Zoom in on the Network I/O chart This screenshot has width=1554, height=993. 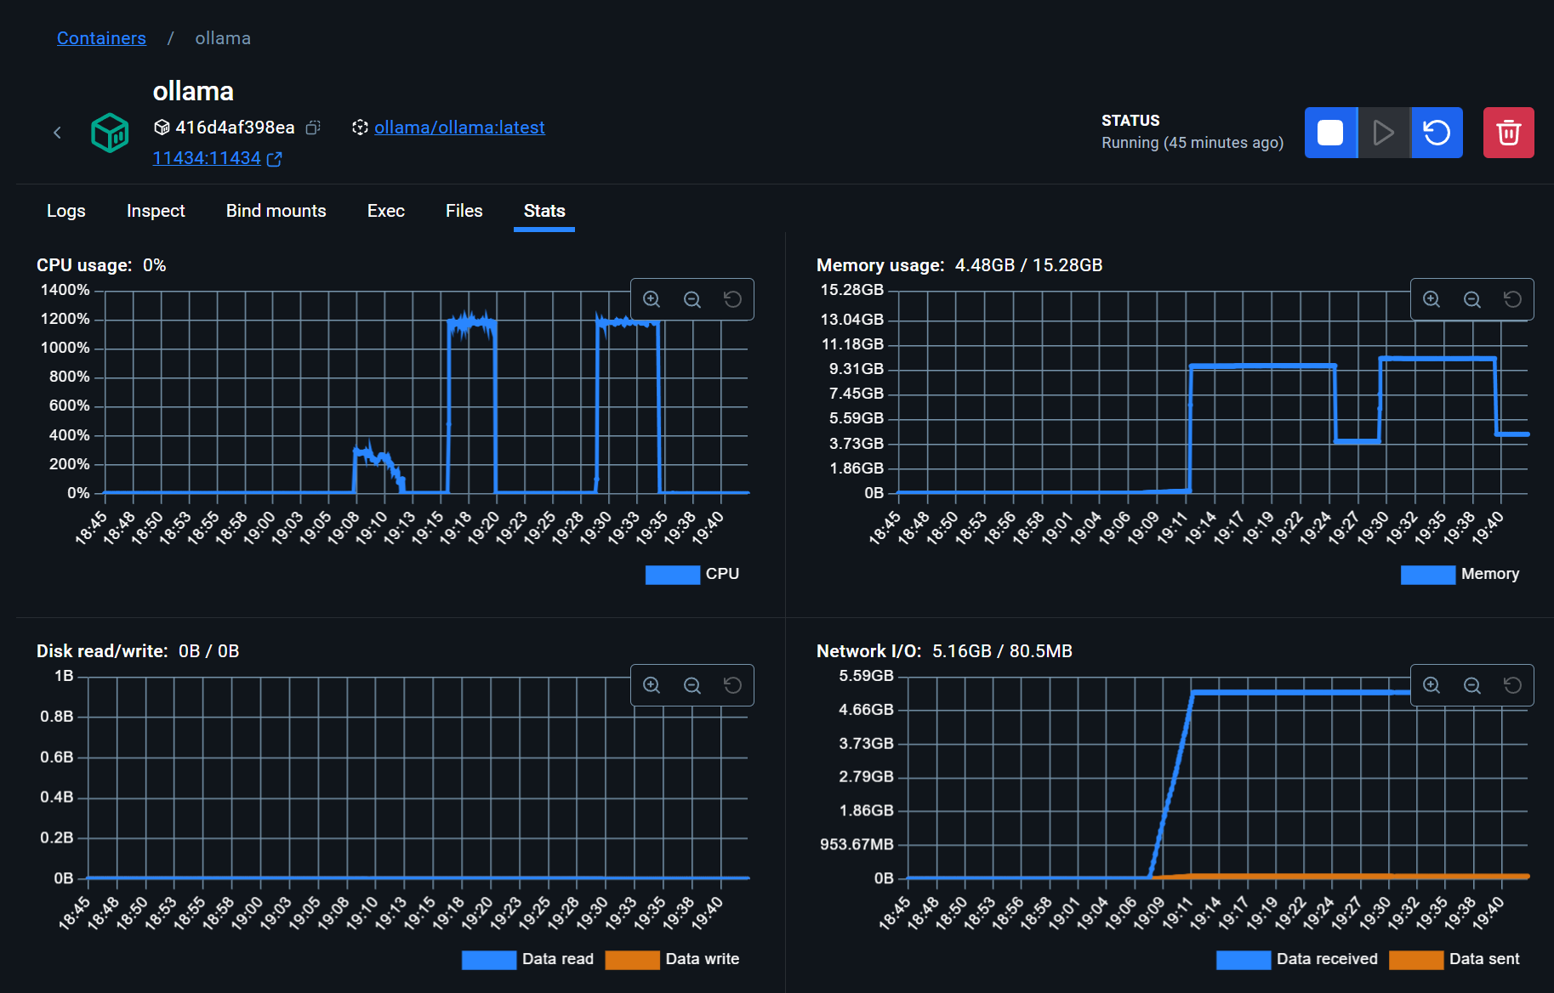[x=1432, y=685]
